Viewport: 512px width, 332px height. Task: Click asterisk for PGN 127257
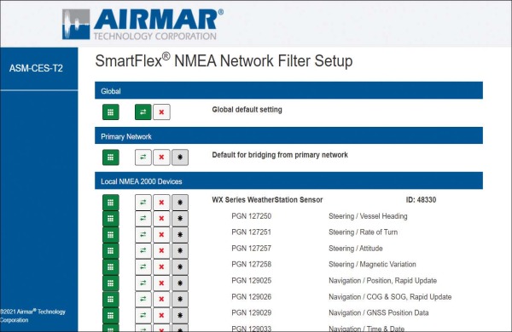click(180, 250)
